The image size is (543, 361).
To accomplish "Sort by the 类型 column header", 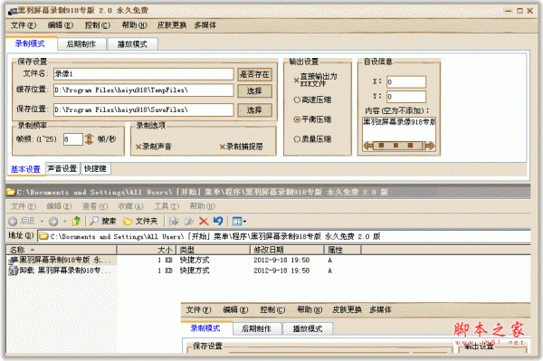I will (214, 250).
